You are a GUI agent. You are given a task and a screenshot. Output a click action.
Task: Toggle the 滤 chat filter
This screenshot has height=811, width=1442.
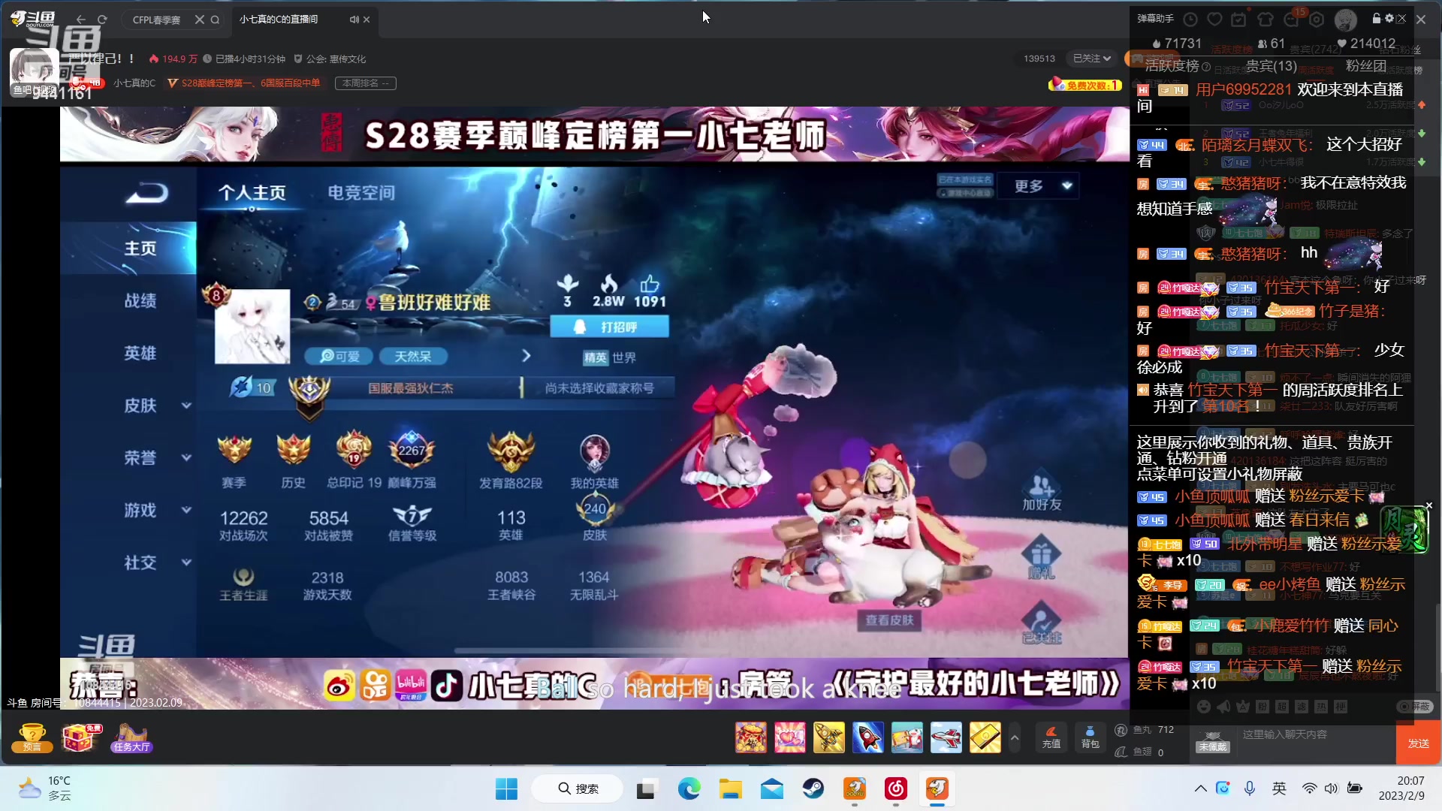click(x=1302, y=707)
